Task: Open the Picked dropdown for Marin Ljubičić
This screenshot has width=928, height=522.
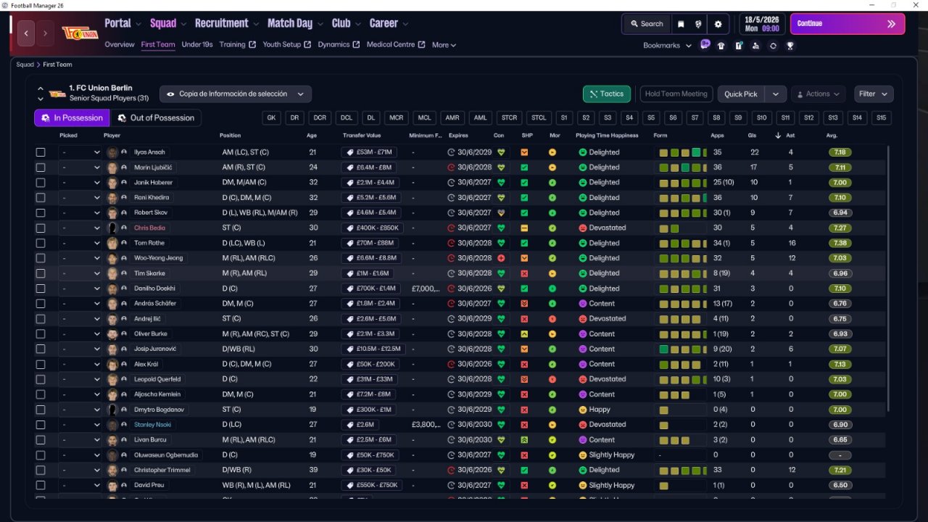Action: (80, 167)
